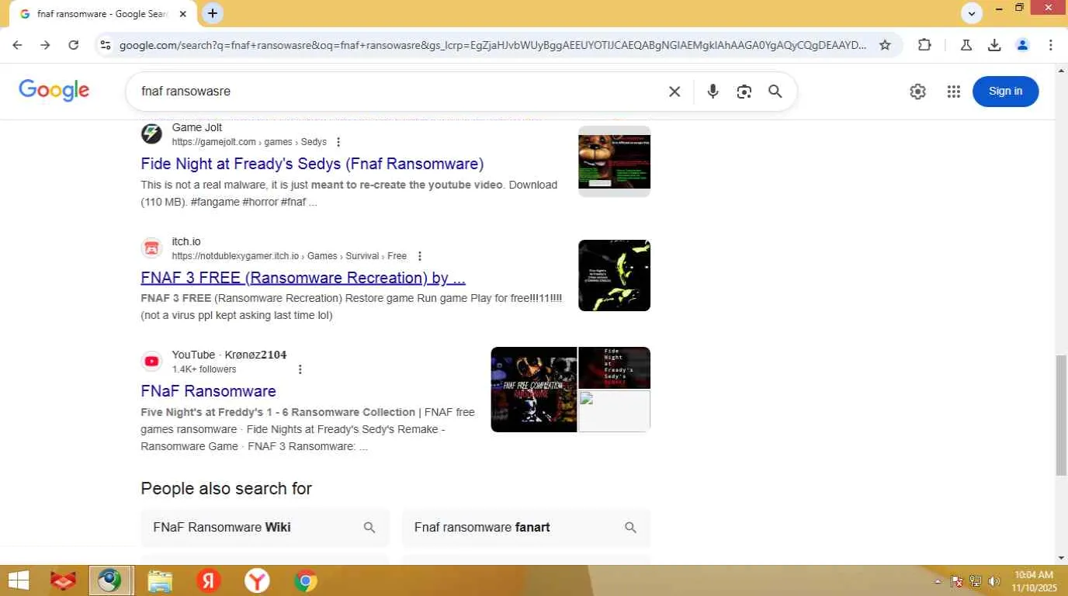Open Action Center flag in system tray

(957, 581)
